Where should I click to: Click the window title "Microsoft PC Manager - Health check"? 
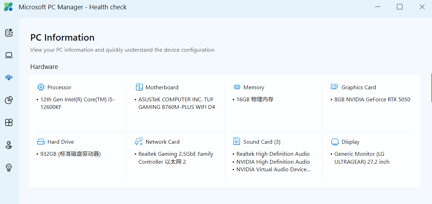[73, 7]
